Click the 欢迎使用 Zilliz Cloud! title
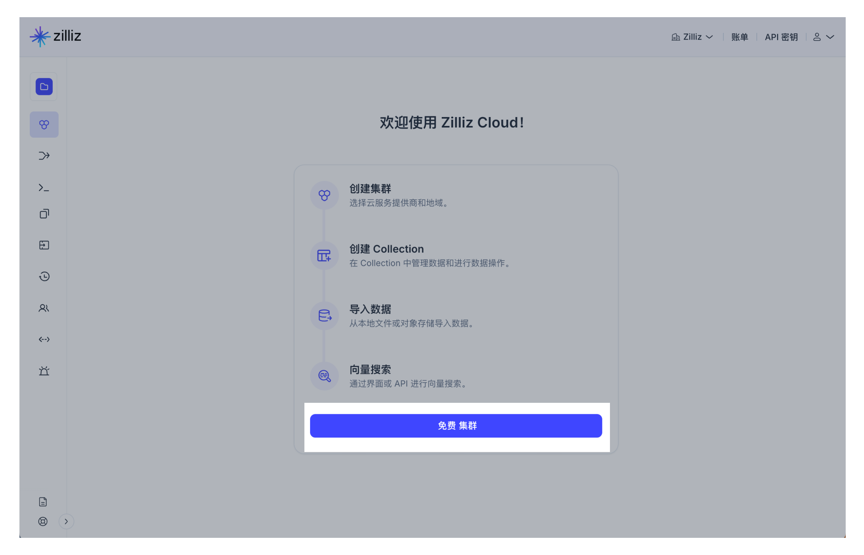 pos(452,123)
